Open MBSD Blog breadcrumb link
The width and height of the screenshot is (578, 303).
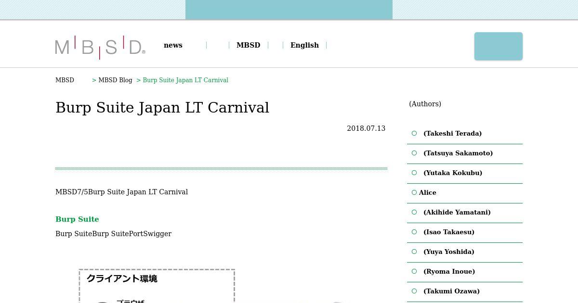[115, 80]
